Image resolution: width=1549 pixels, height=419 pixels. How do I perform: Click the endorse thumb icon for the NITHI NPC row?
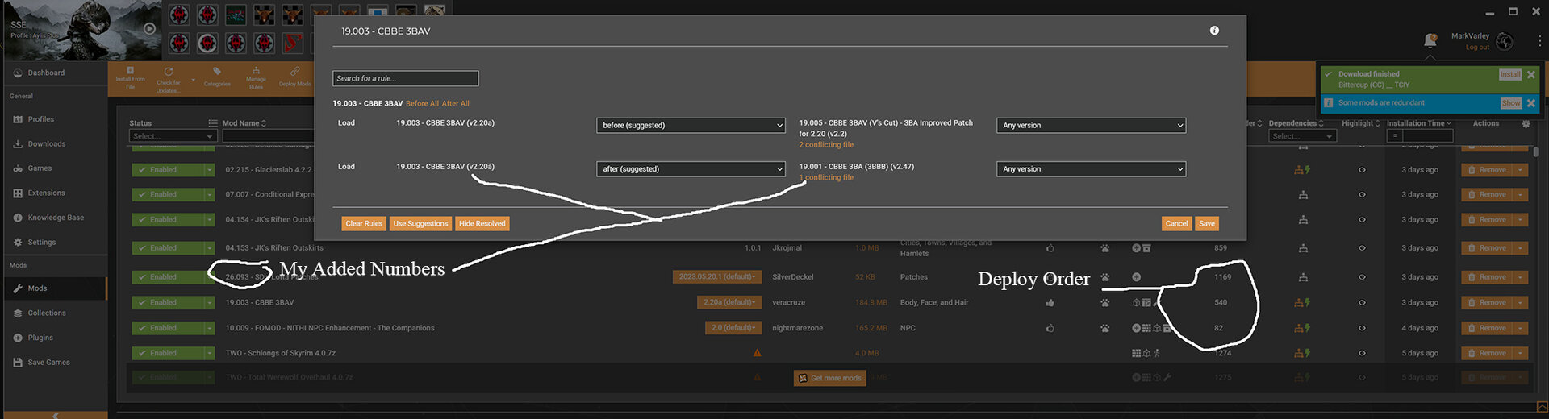tap(1050, 328)
